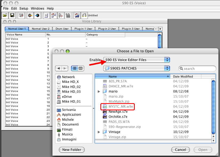The width and height of the screenshot is (220, 157).
Task: Click the dimmed Open button
Action: tap(203, 150)
